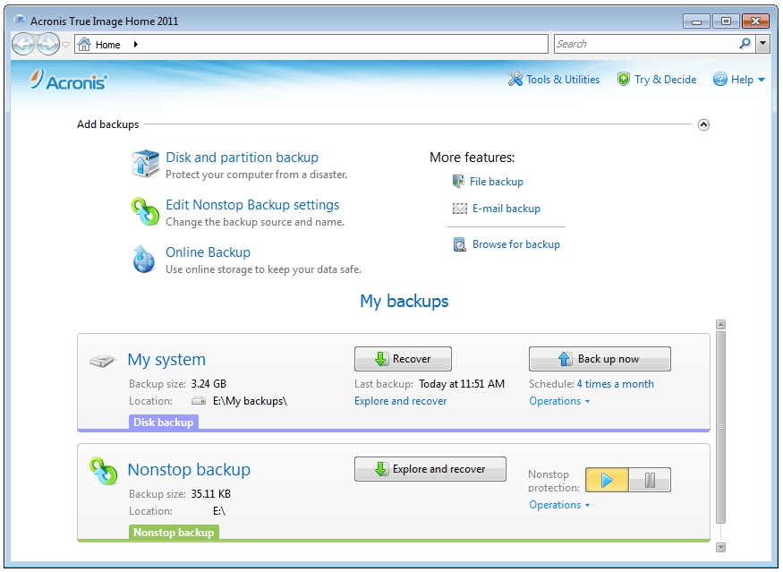Open E-mail backup link
The image size is (783, 572).
(x=506, y=209)
